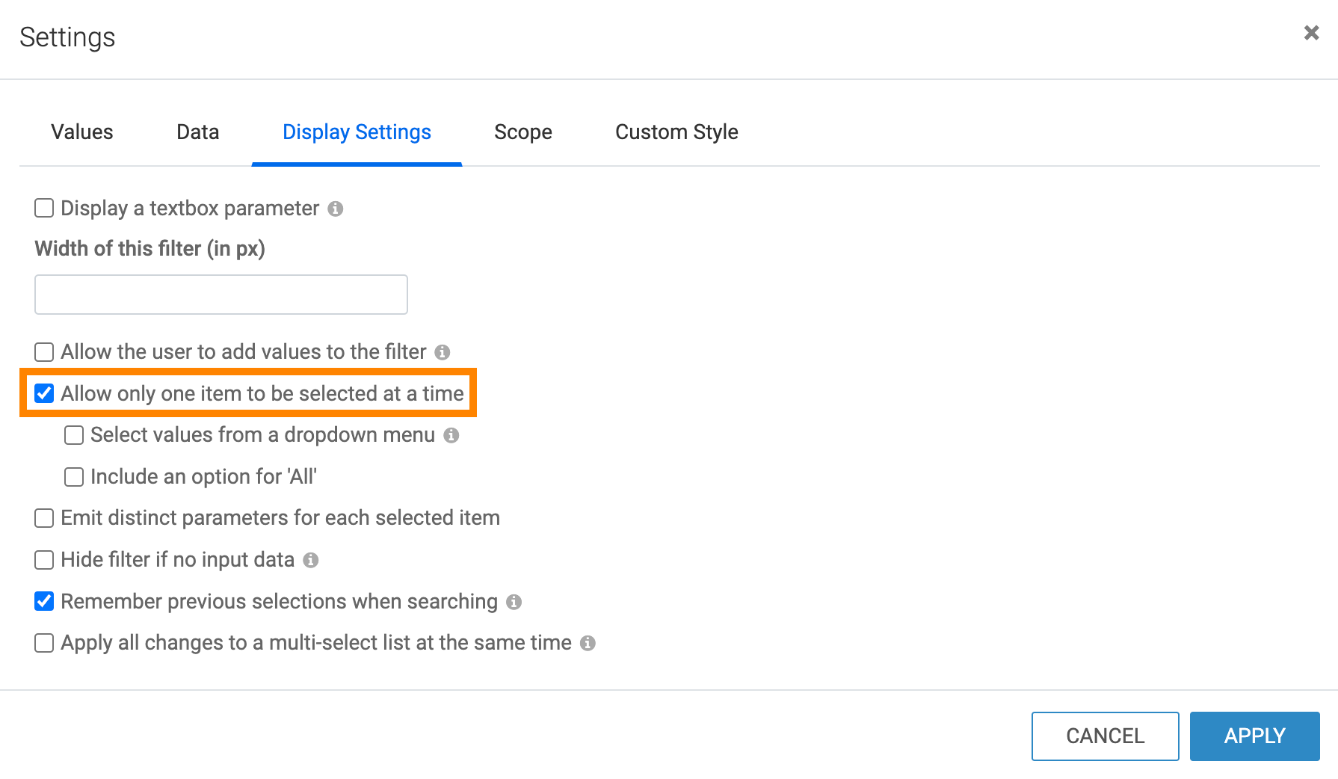Click the filter width input field
This screenshot has height=779, width=1338.
pos(221,295)
